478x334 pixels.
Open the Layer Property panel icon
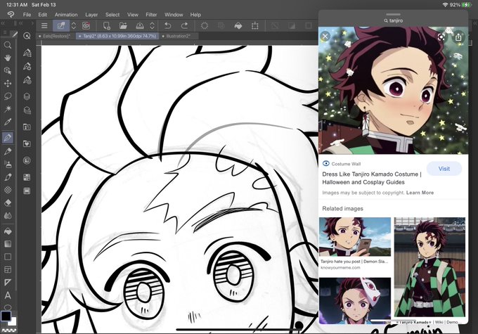tap(27, 110)
